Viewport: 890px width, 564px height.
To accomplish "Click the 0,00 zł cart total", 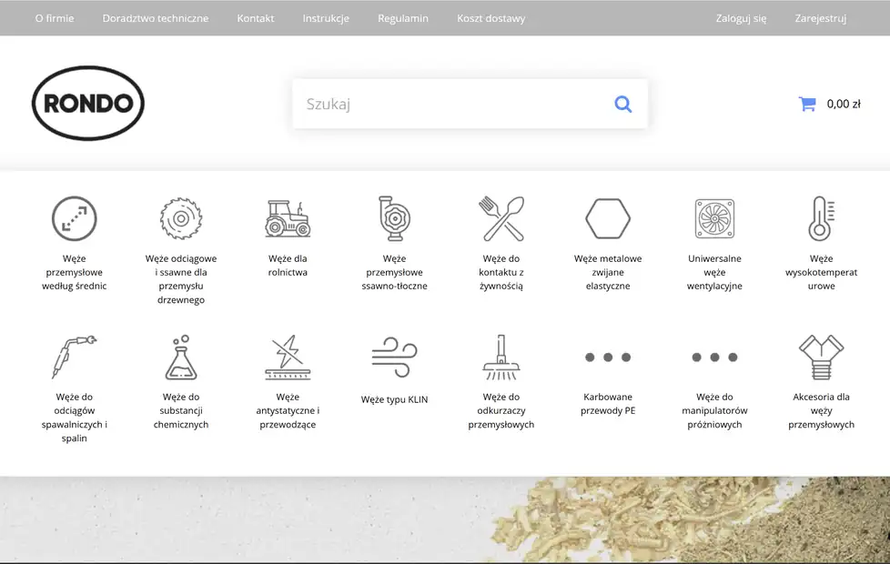I will coord(844,104).
